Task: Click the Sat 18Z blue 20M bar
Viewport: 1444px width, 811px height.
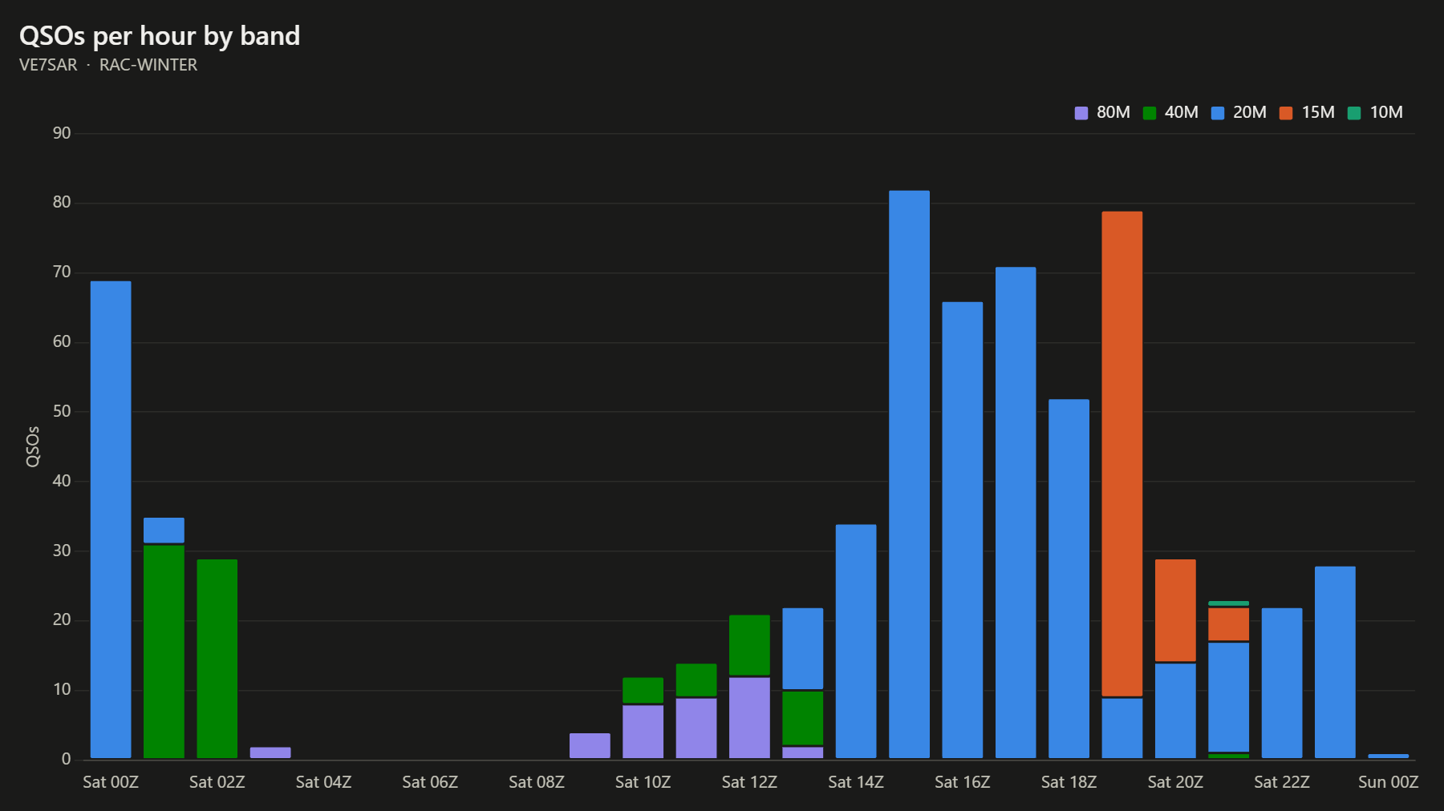Action: (x=1069, y=579)
